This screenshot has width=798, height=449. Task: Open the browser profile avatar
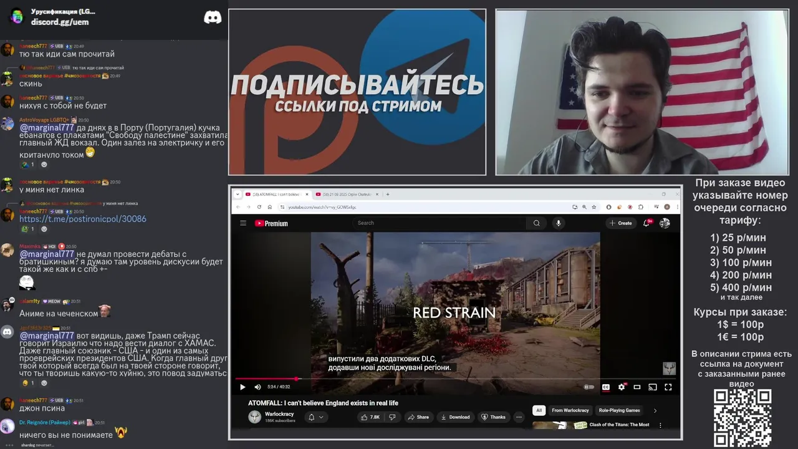(x=667, y=207)
